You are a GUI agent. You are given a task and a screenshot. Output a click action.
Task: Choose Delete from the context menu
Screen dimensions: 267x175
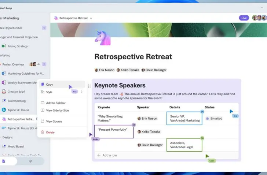pyautogui.click(x=62, y=133)
